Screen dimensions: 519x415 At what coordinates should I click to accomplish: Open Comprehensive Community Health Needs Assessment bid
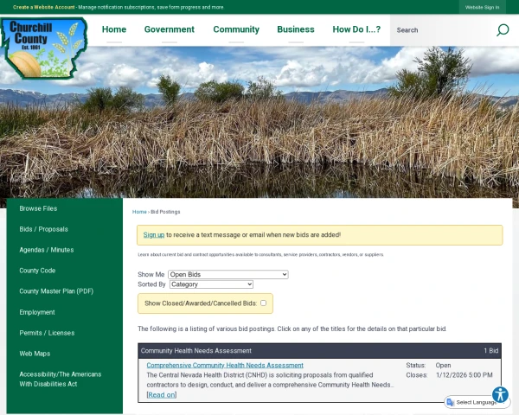[x=225, y=365]
